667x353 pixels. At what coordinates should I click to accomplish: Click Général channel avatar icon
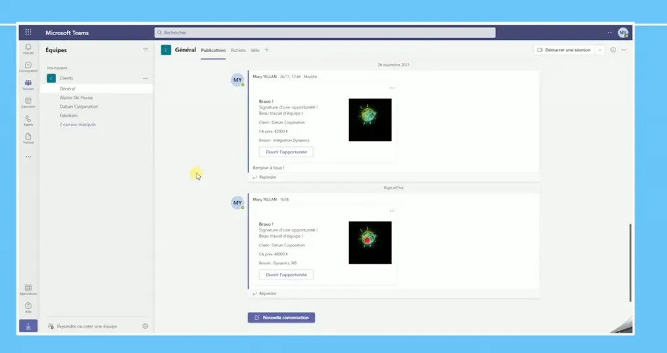tap(166, 50)
